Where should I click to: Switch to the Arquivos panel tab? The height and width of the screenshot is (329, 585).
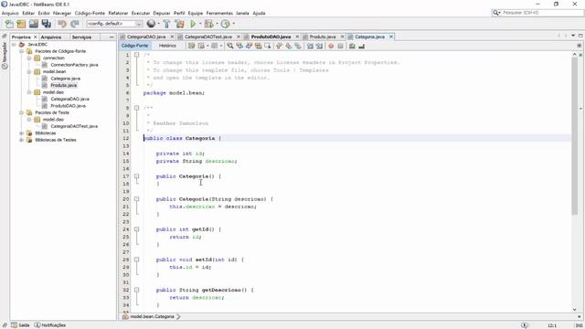click(51, 37)
